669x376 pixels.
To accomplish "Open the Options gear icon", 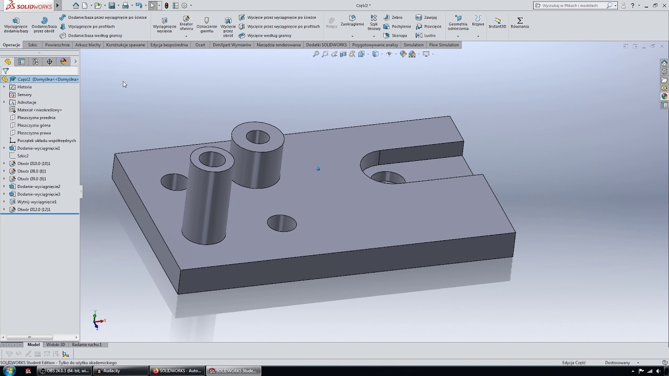I will 184,5.
